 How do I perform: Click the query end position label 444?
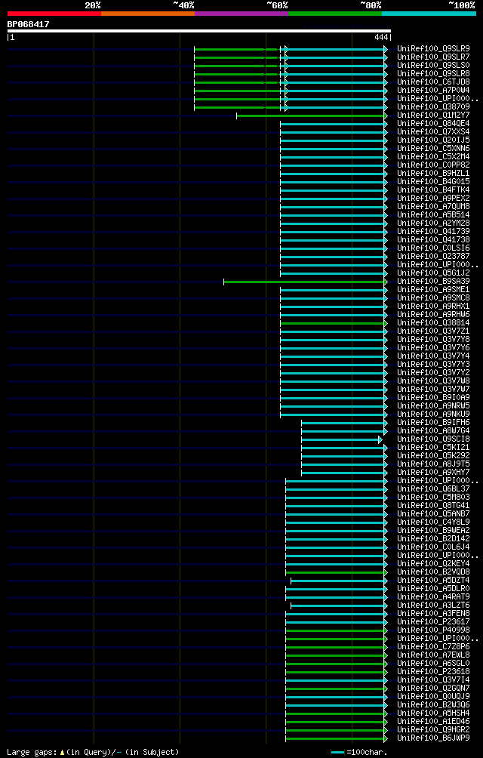click(x=380, y=37)
